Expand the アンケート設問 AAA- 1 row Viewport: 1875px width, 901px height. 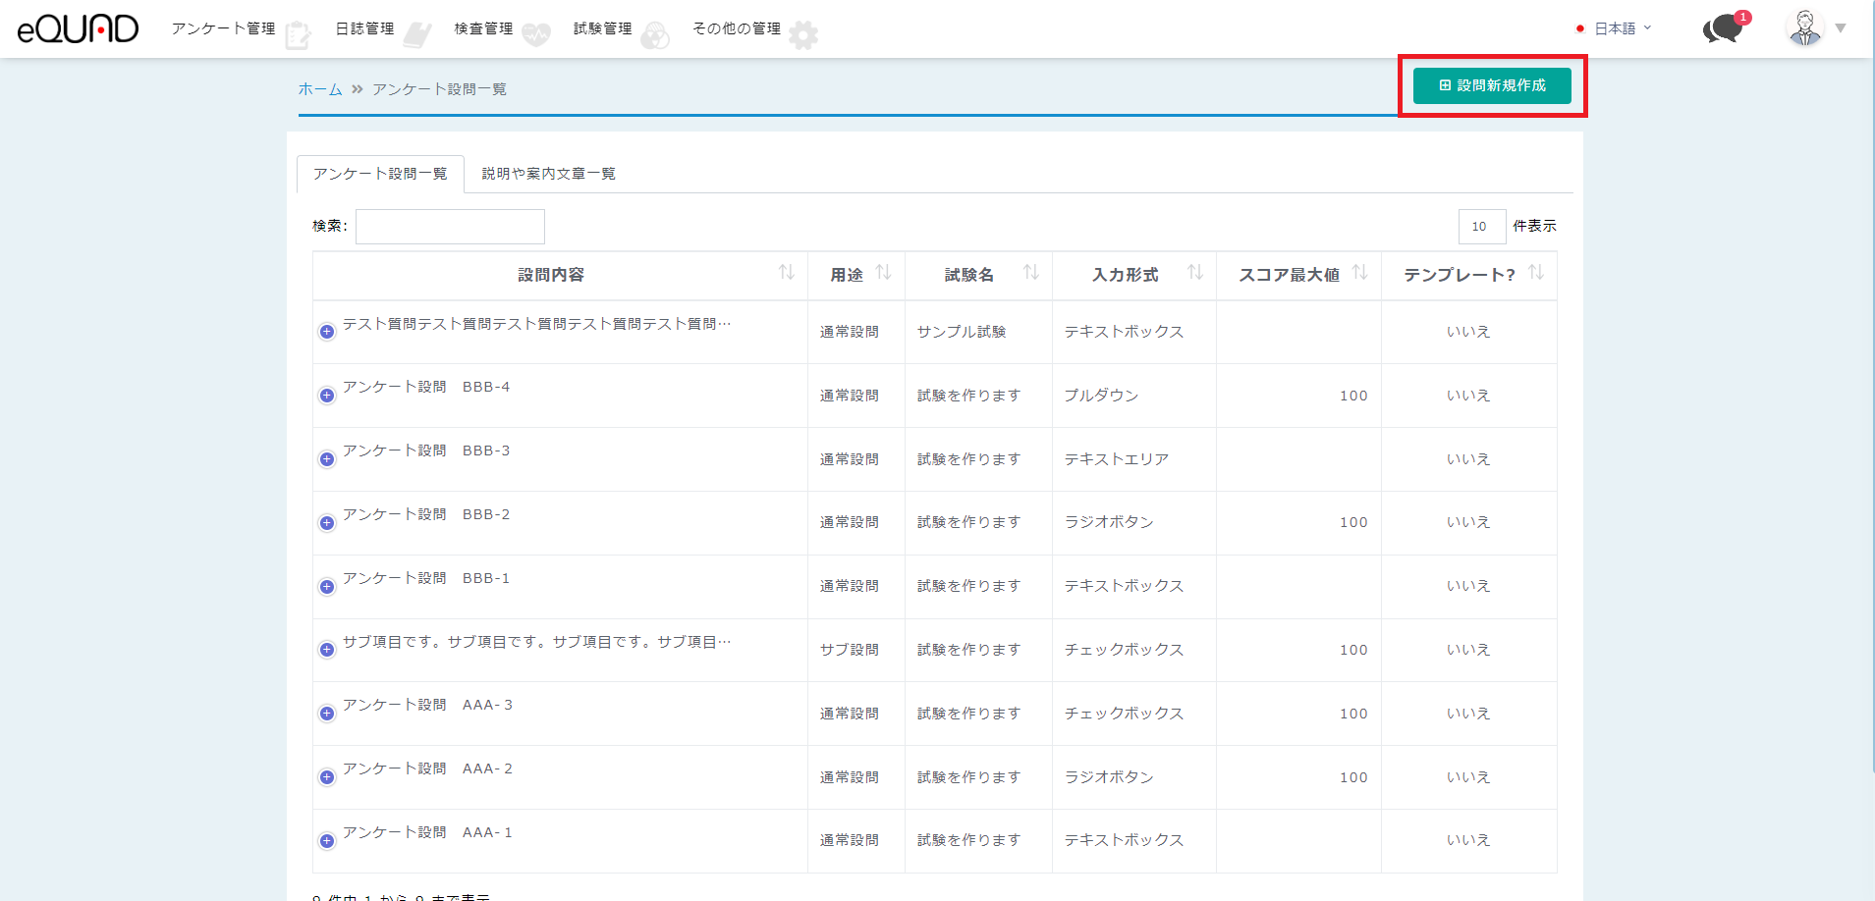(x=327, y=841)
